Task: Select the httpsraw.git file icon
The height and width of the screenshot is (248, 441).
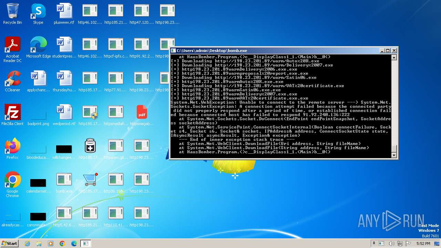Action: point(116,149)
